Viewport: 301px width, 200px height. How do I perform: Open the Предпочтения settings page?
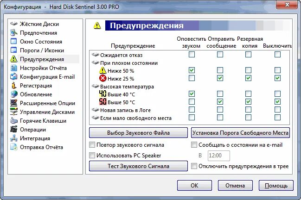coord(38,33)
